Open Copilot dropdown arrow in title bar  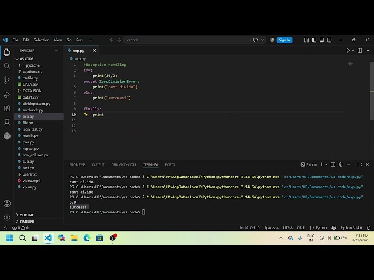click(x=262, y=40)
